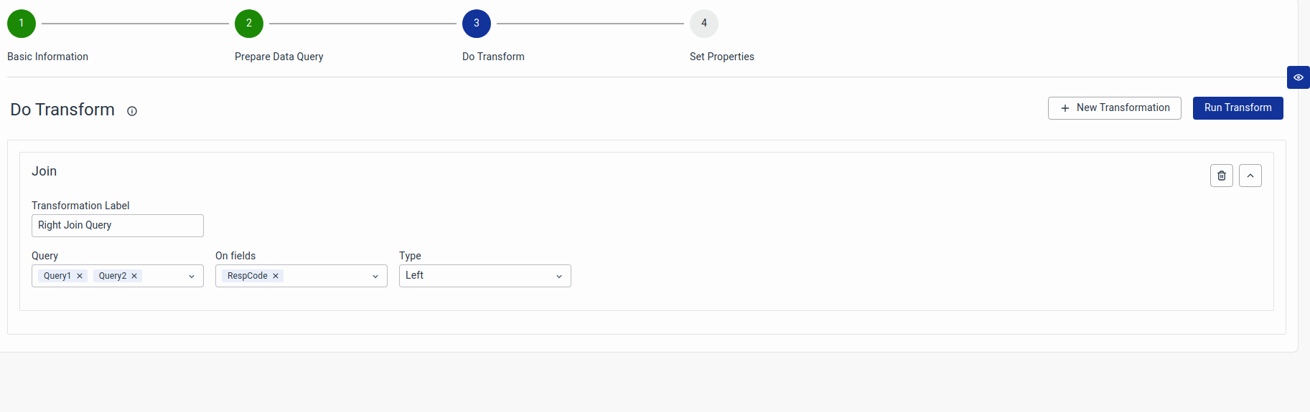This screenshot has height=412, width=1310.
Task: Click the Prepare Data Query step label
Action: click(x=279, y=57)
